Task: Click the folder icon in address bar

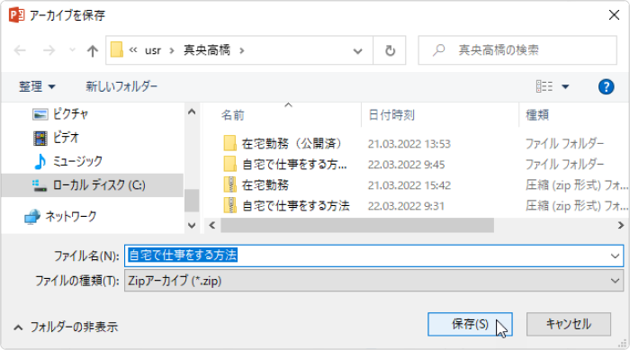Action: (117, 50)
